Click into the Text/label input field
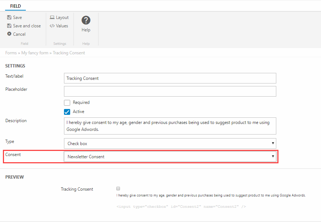The width and height of the screenshot is (321, 222). [170, 78]
